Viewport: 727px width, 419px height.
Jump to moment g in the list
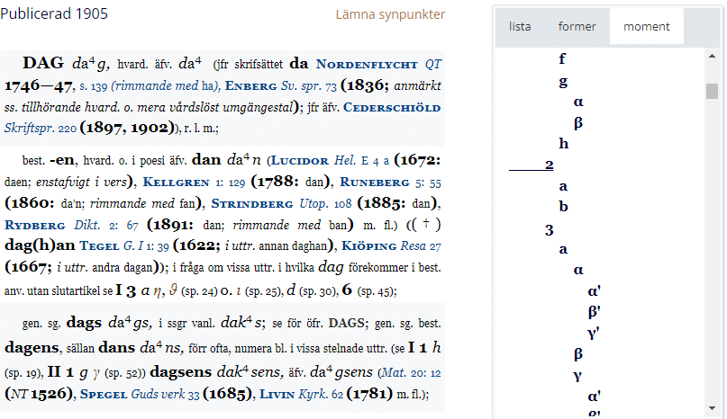point(563,82)
